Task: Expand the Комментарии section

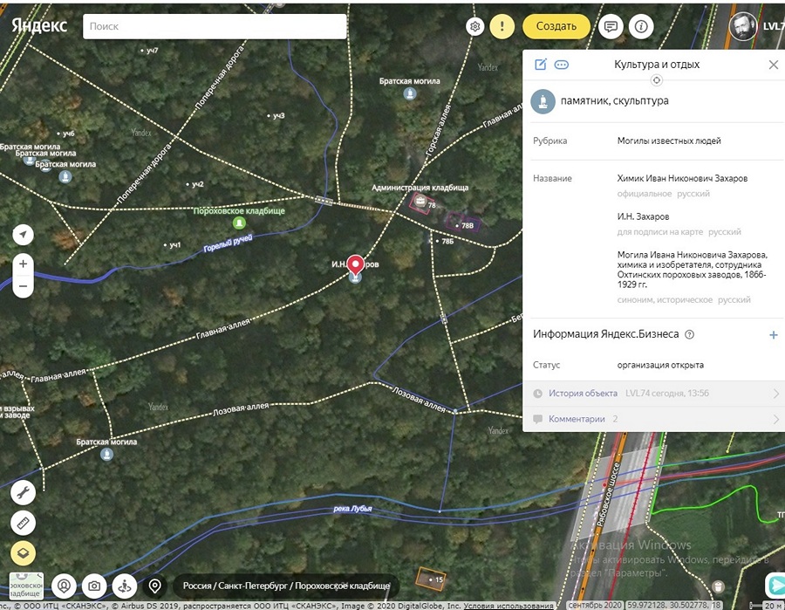Action: 654,419
